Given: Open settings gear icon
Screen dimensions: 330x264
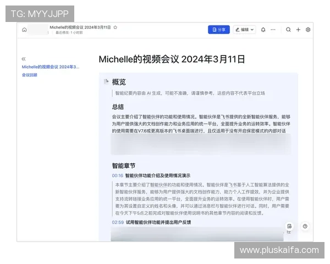Looking at the screenshot, I should [x=308, y=30].
